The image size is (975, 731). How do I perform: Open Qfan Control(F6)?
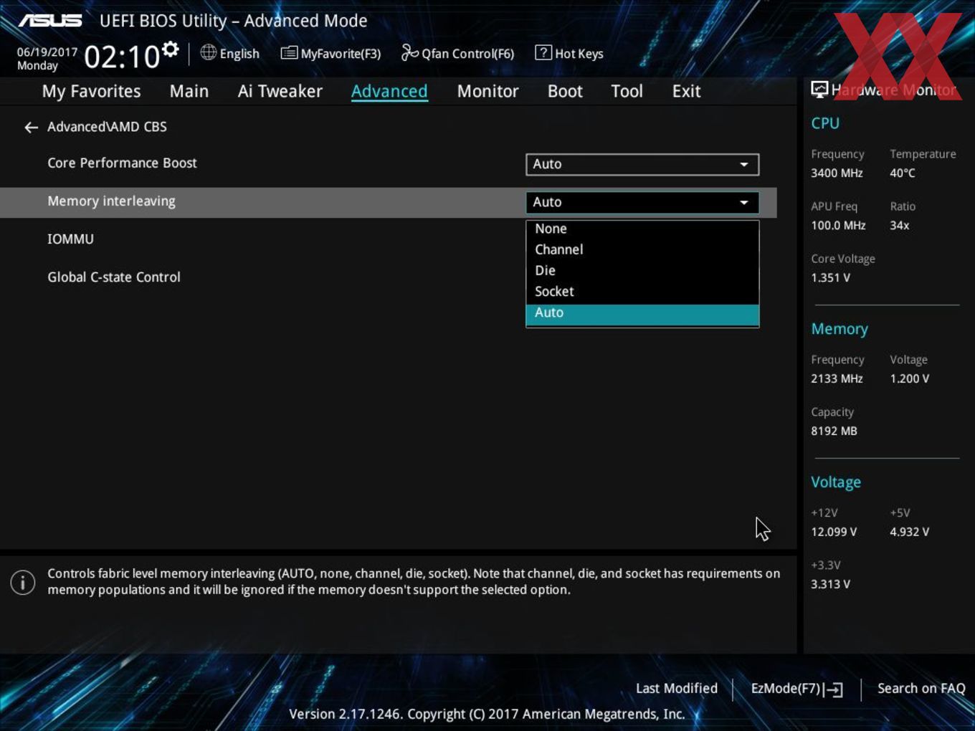coord(457,53)
